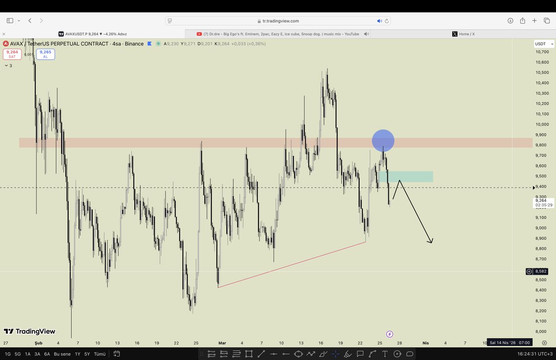Open the sidebar tab group dropdown chevron
The image size is (556, 360).
pyautogui.click(x=18, y=21)
